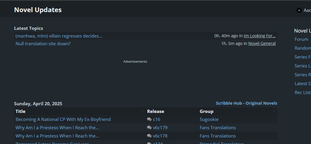Image resolution: width=311 pixels, height=144 pixels.
Task: Open 'Null translation site down?' topic
Action: (43, 44)
